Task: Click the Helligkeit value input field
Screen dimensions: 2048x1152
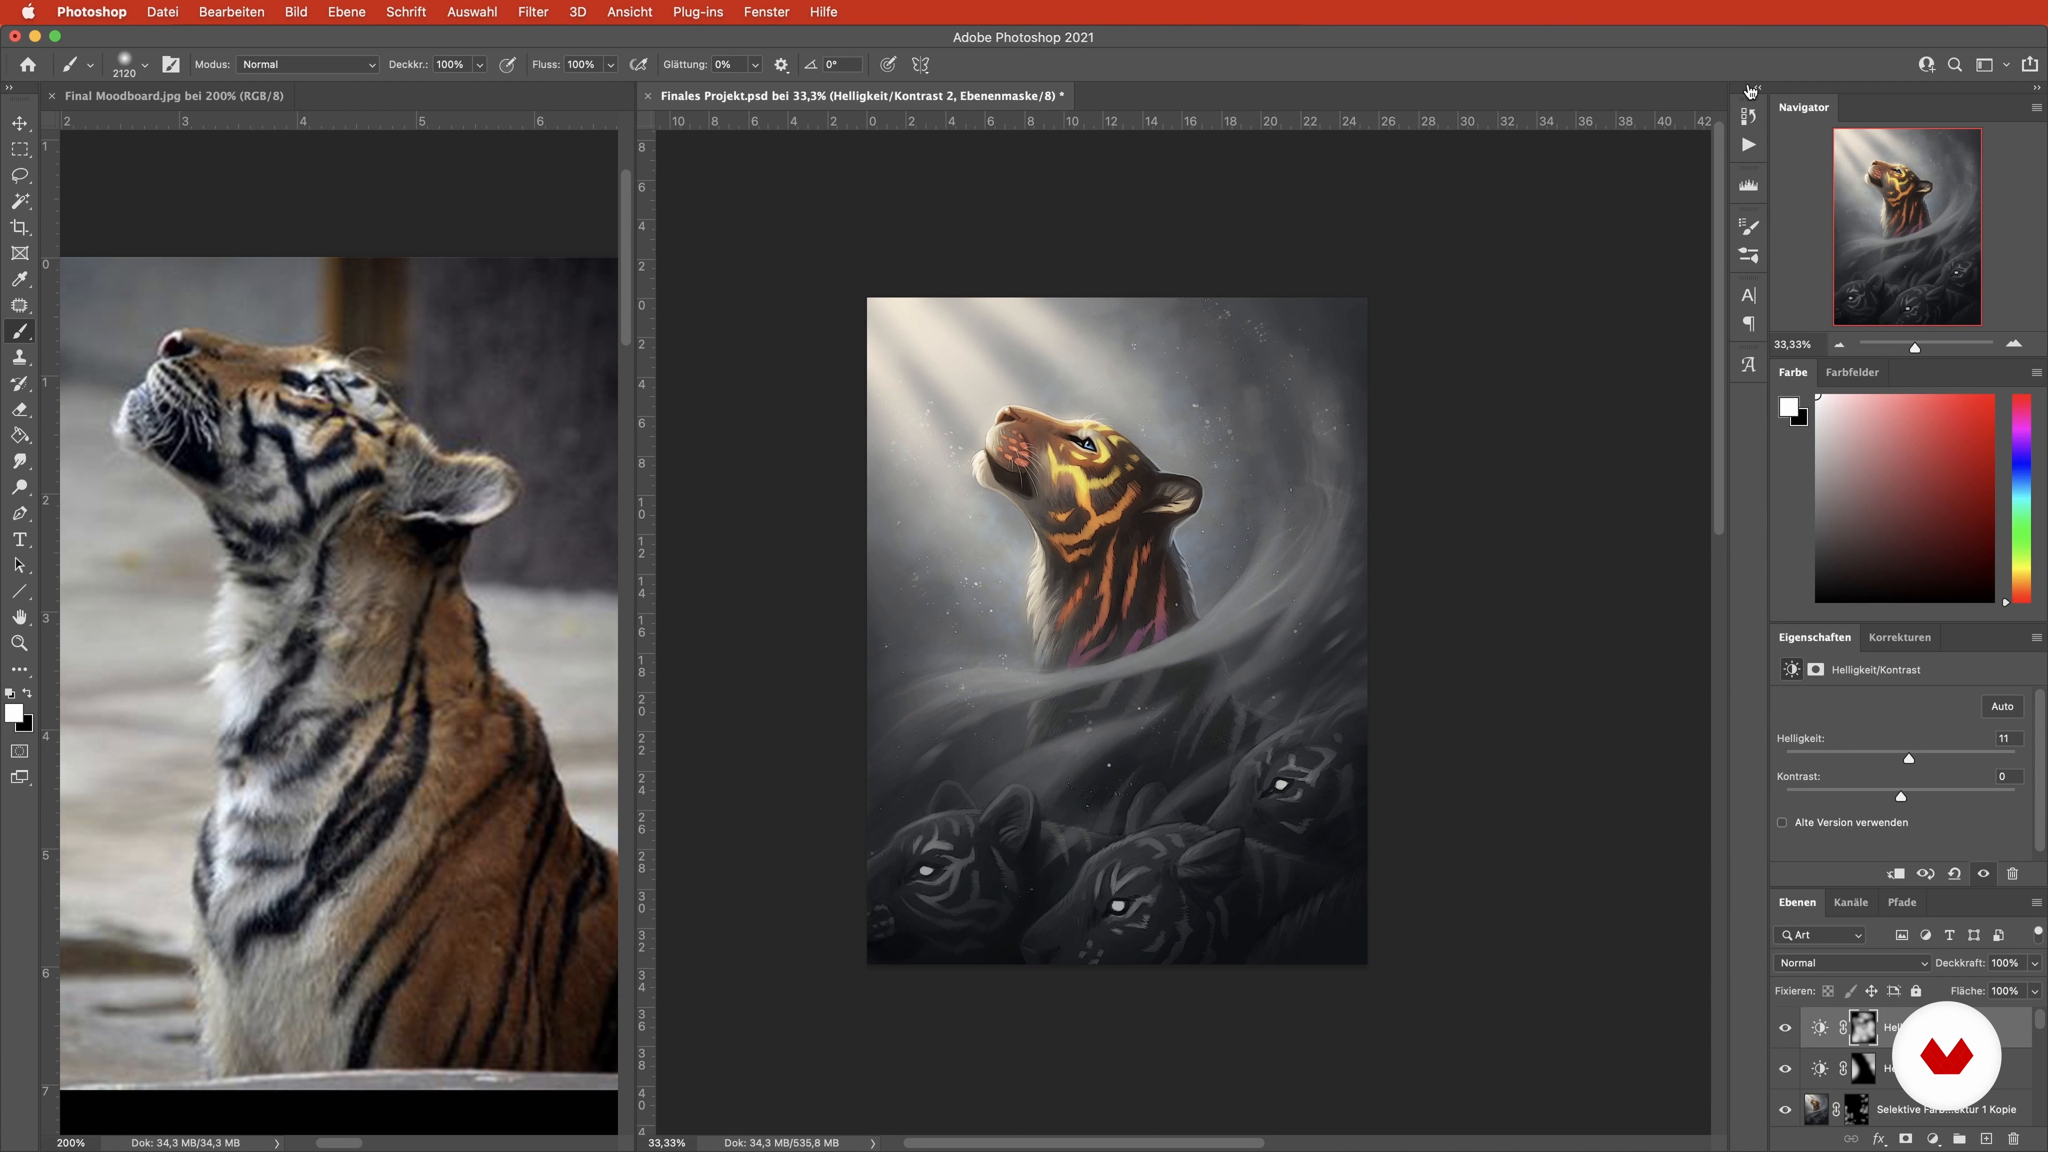Action: (2008, 738)
